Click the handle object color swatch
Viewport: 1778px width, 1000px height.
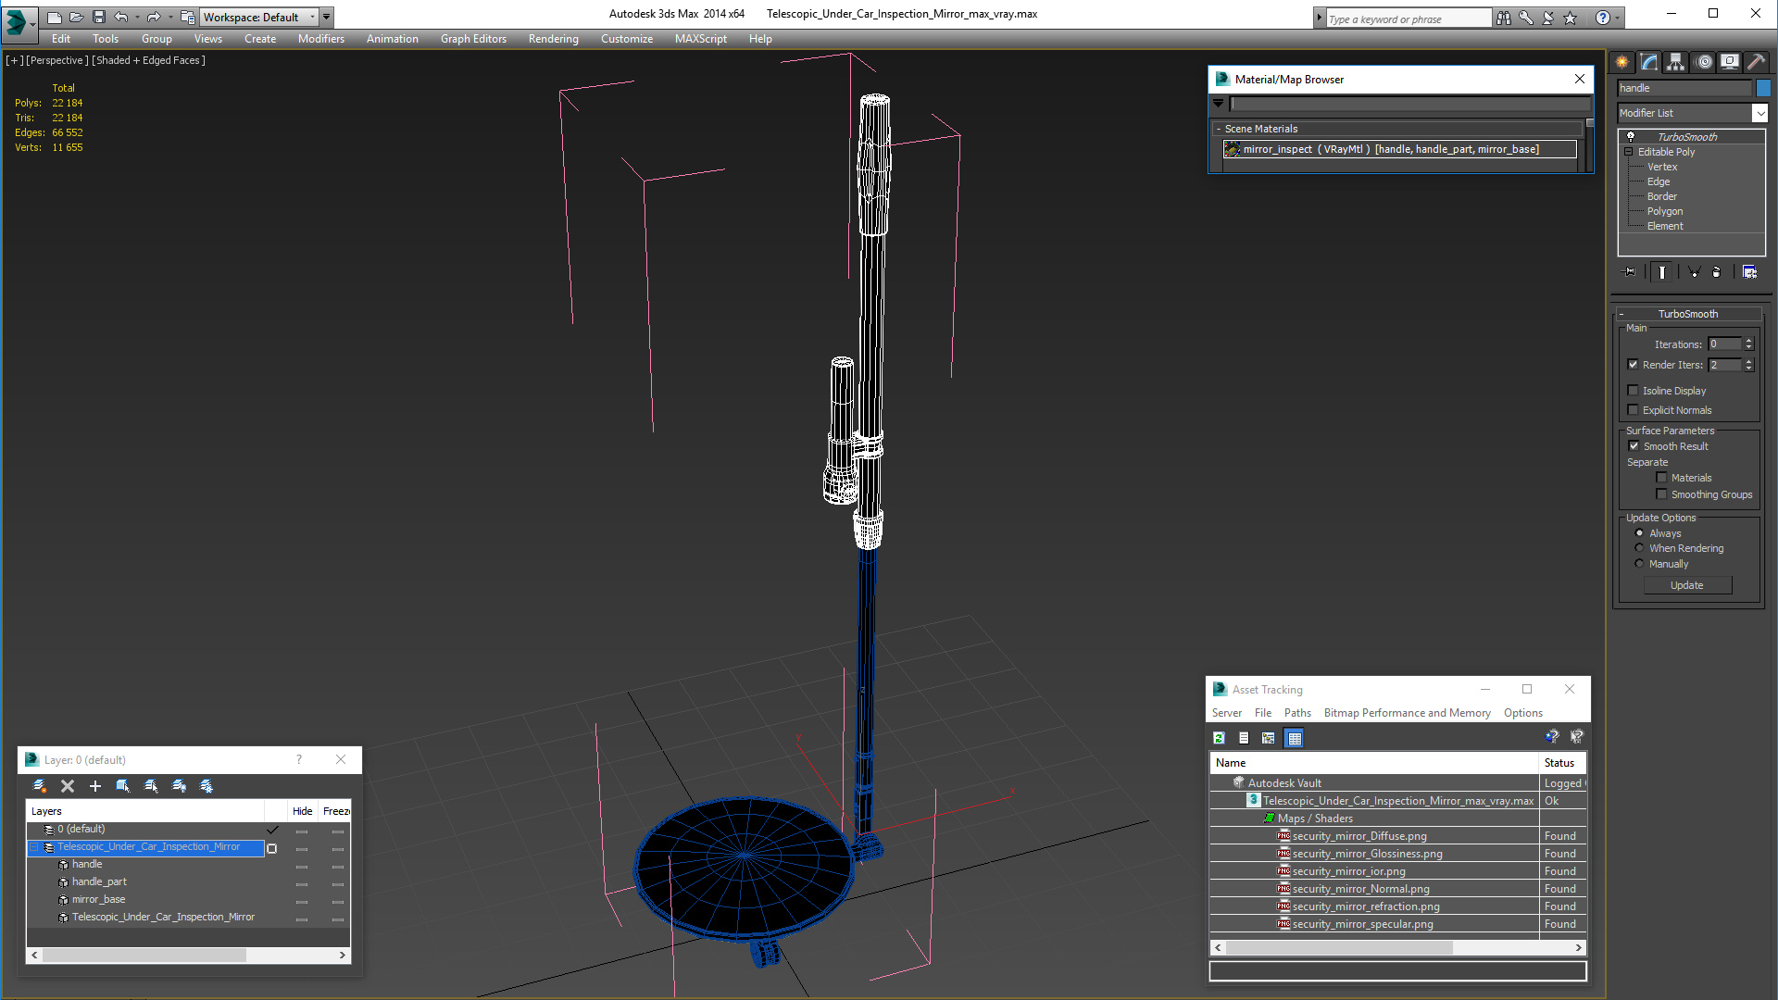pos(1763,88)
